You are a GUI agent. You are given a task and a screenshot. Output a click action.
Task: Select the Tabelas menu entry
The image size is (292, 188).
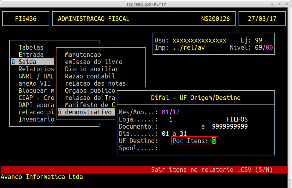coord(31,48)
